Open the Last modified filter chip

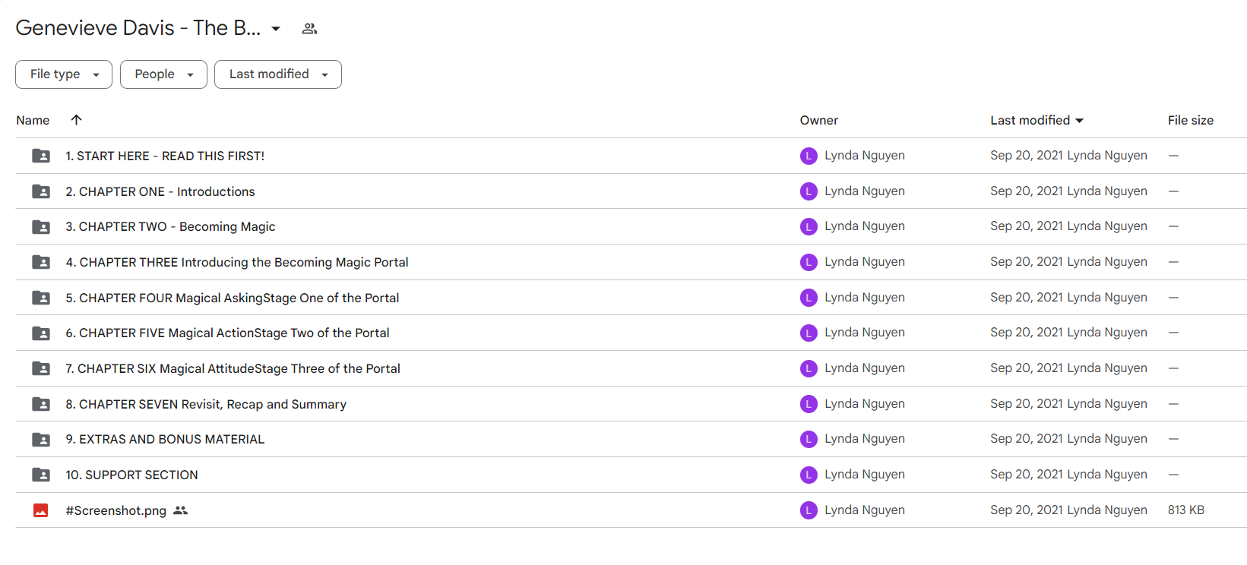pyautogui.click(x=278, y=74)
